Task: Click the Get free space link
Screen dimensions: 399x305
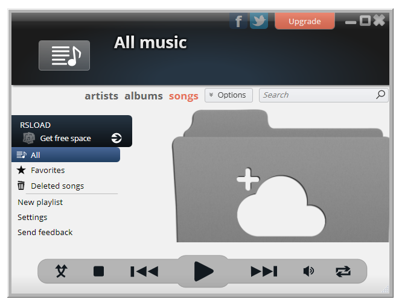Action: tap(65, 138)
